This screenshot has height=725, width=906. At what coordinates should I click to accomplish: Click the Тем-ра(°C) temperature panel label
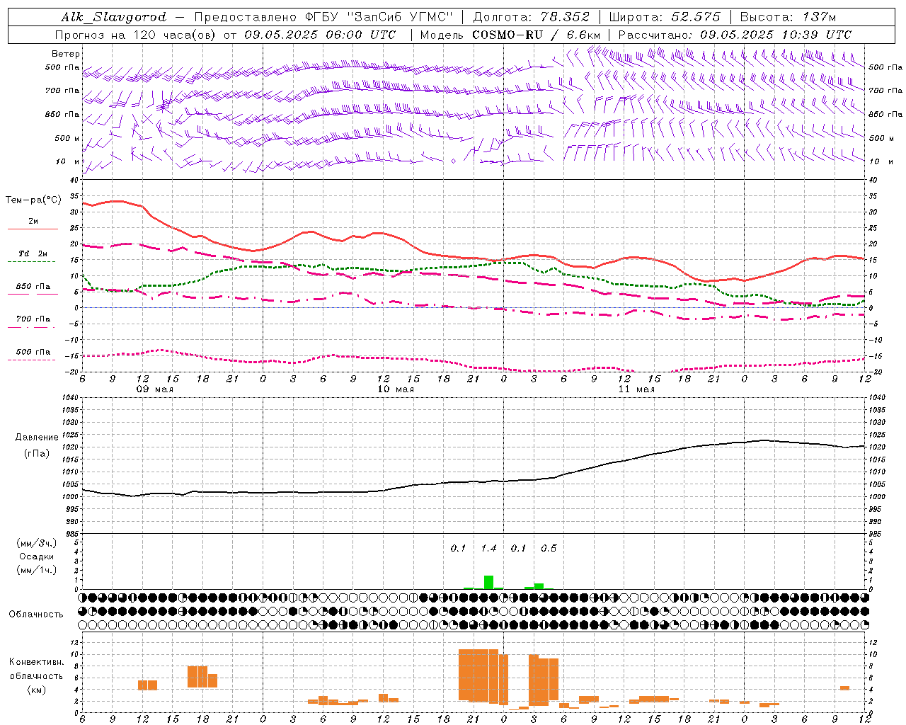click(x=33, y=200)
